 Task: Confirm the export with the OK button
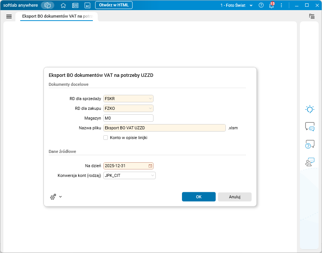pos(198,197)
